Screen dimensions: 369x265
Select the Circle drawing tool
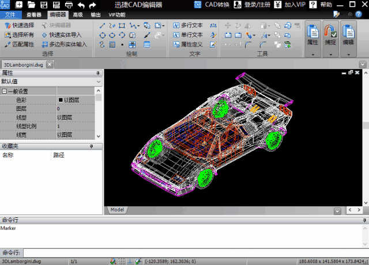pyautogui.click(x=103, y=35)
